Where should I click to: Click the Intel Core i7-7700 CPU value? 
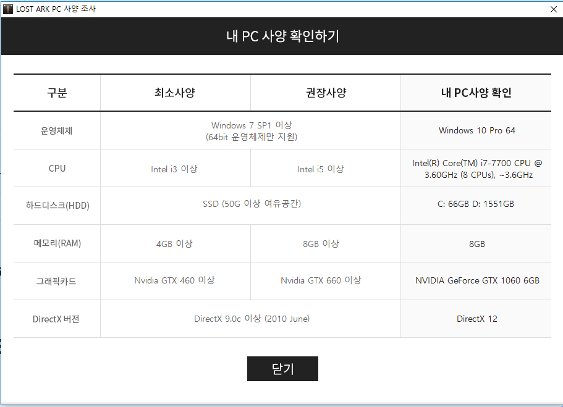[x=476, y=169]
